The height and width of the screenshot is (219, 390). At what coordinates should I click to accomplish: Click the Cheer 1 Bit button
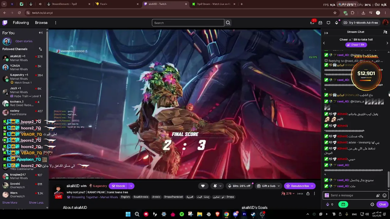356,45
